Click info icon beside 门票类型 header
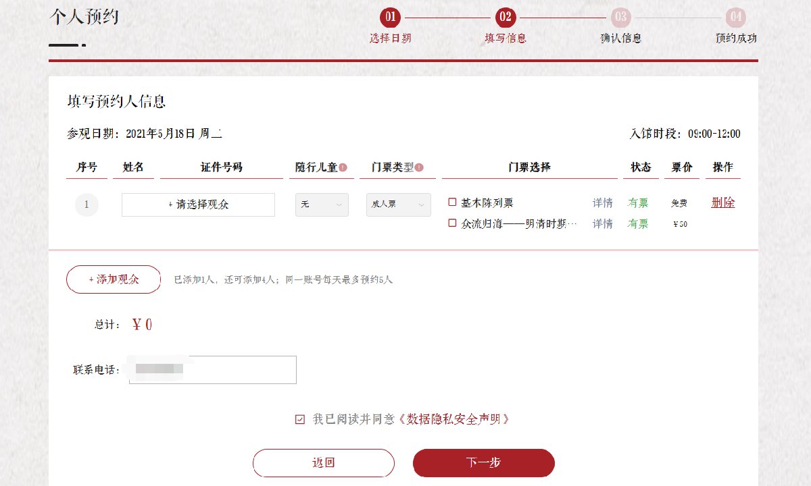This screenshot has height=486, width=811. tap(419, 167)
